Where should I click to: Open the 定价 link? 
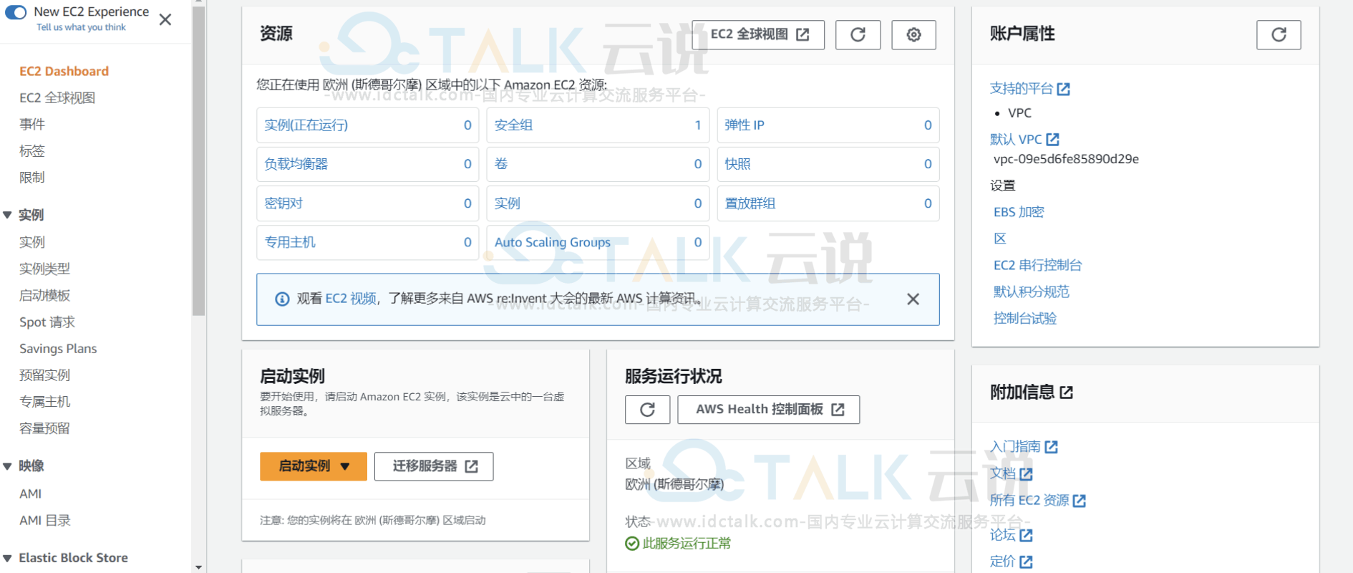pos(1011,562)
